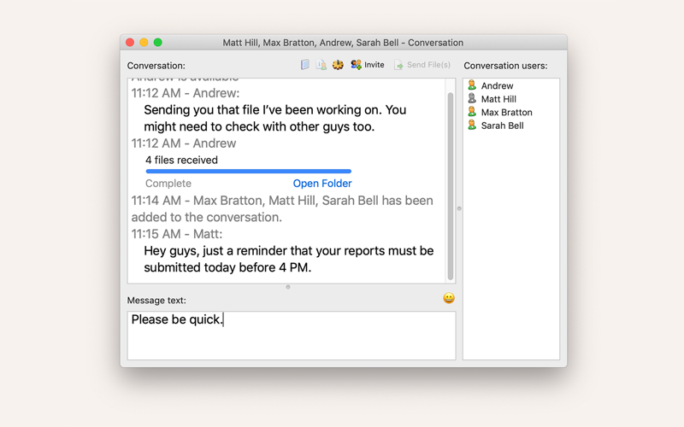Close the conversation window with red button

[130, 42]
